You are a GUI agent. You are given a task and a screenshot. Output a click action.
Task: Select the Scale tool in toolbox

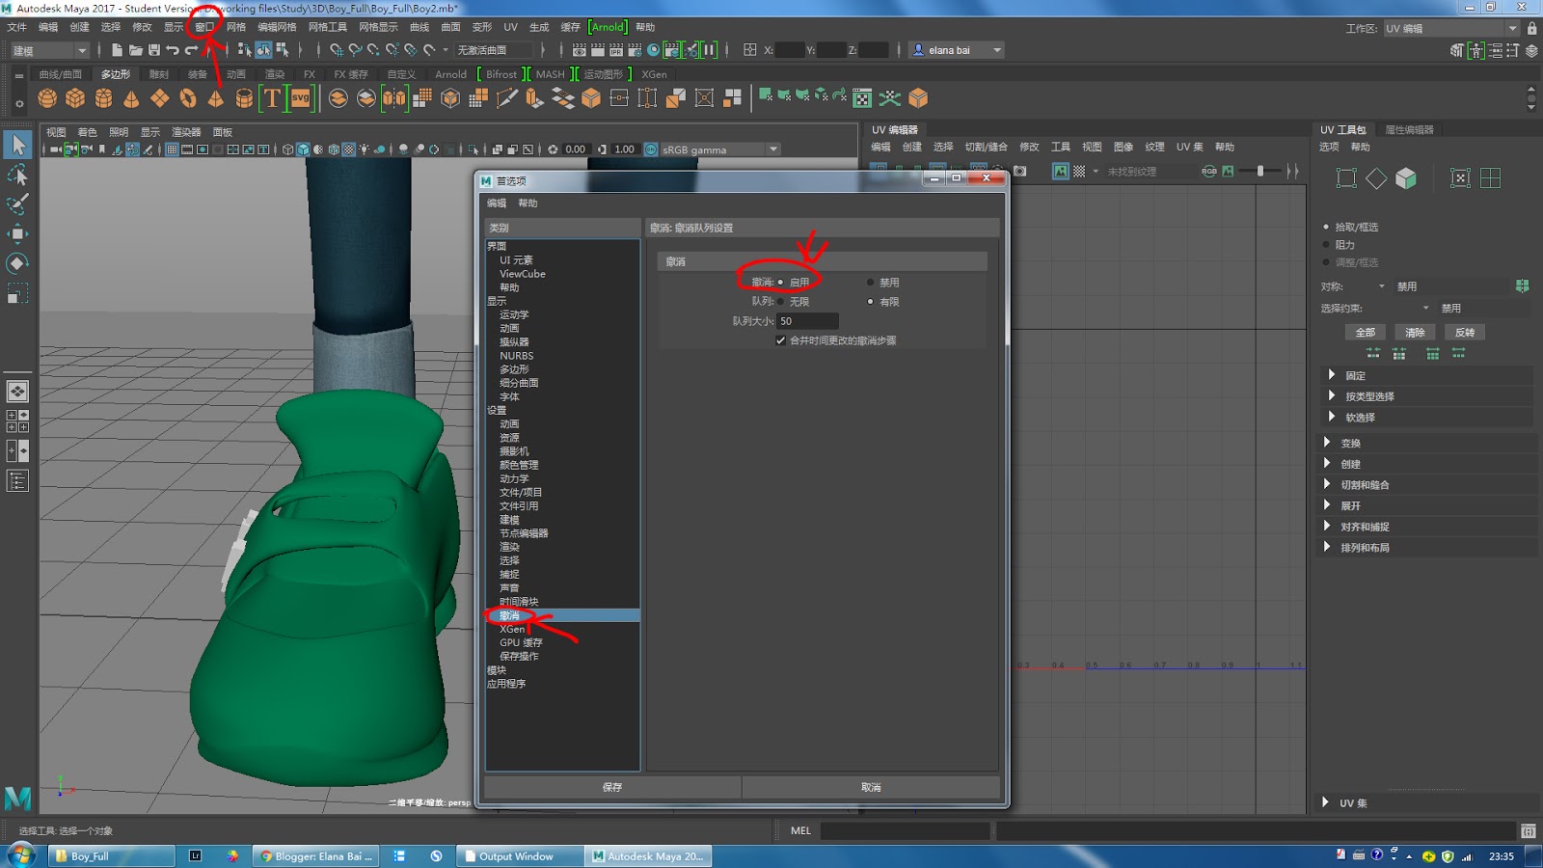point(17,293)
